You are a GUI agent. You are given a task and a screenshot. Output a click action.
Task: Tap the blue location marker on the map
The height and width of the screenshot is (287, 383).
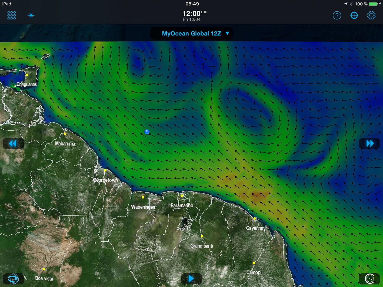click(147, 132)
